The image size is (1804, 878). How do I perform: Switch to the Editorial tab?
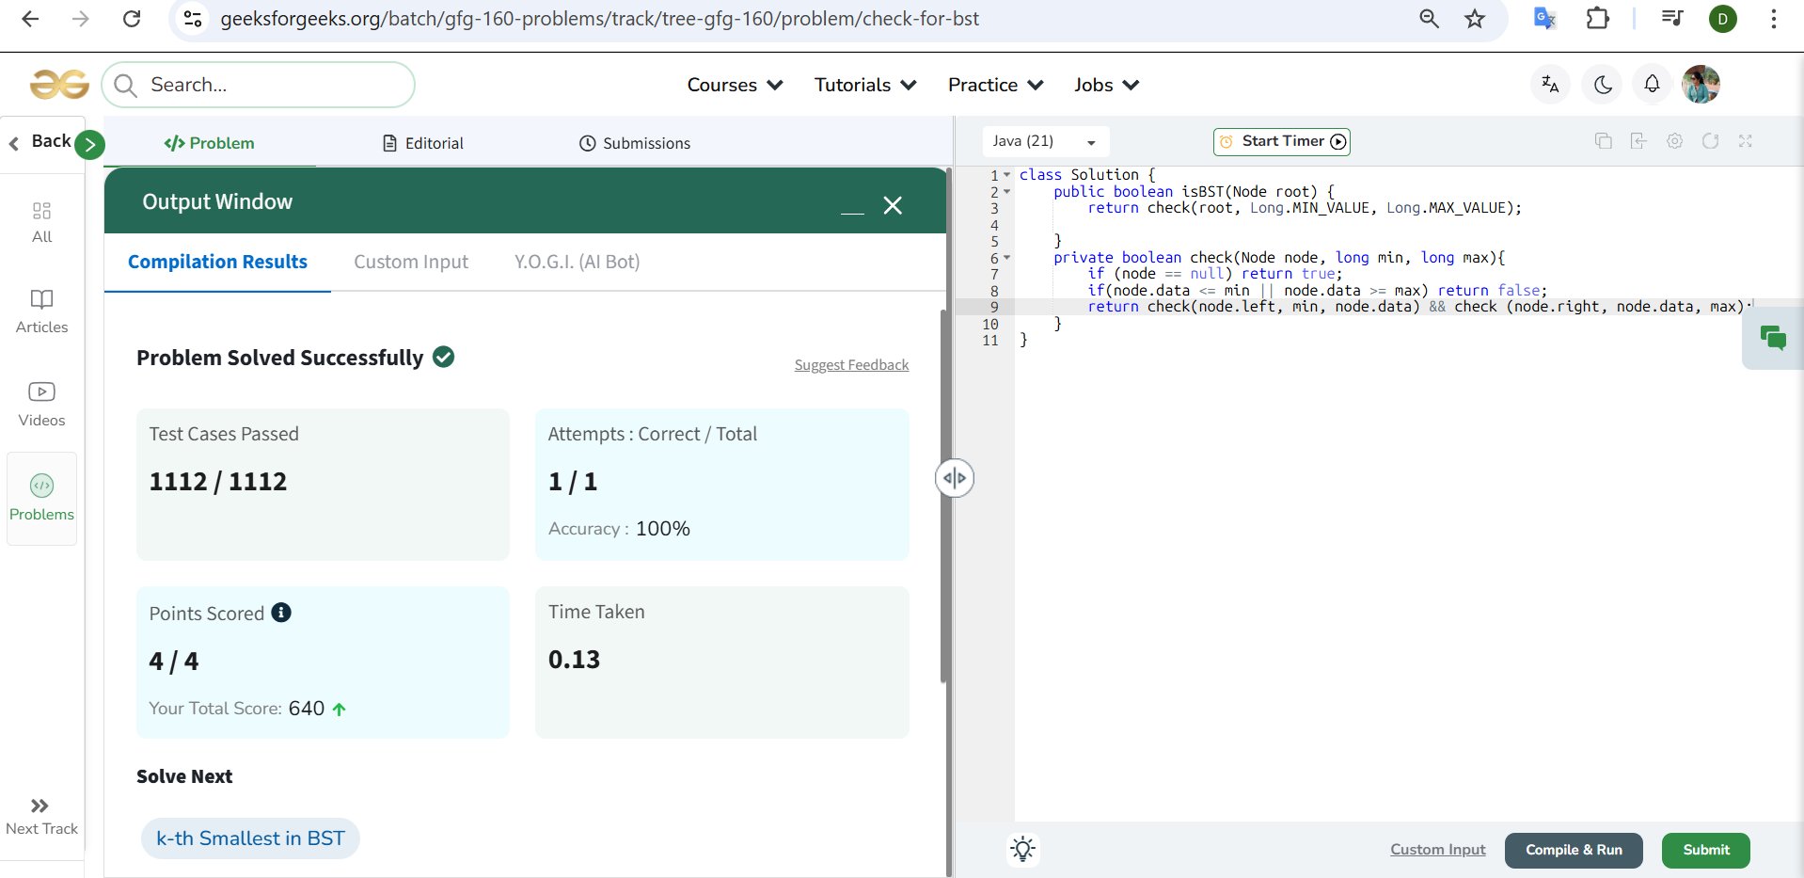click(423, 143)
